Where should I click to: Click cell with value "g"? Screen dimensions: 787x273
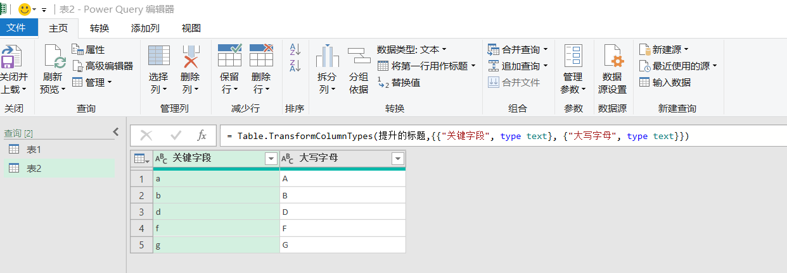coord(216,245)
